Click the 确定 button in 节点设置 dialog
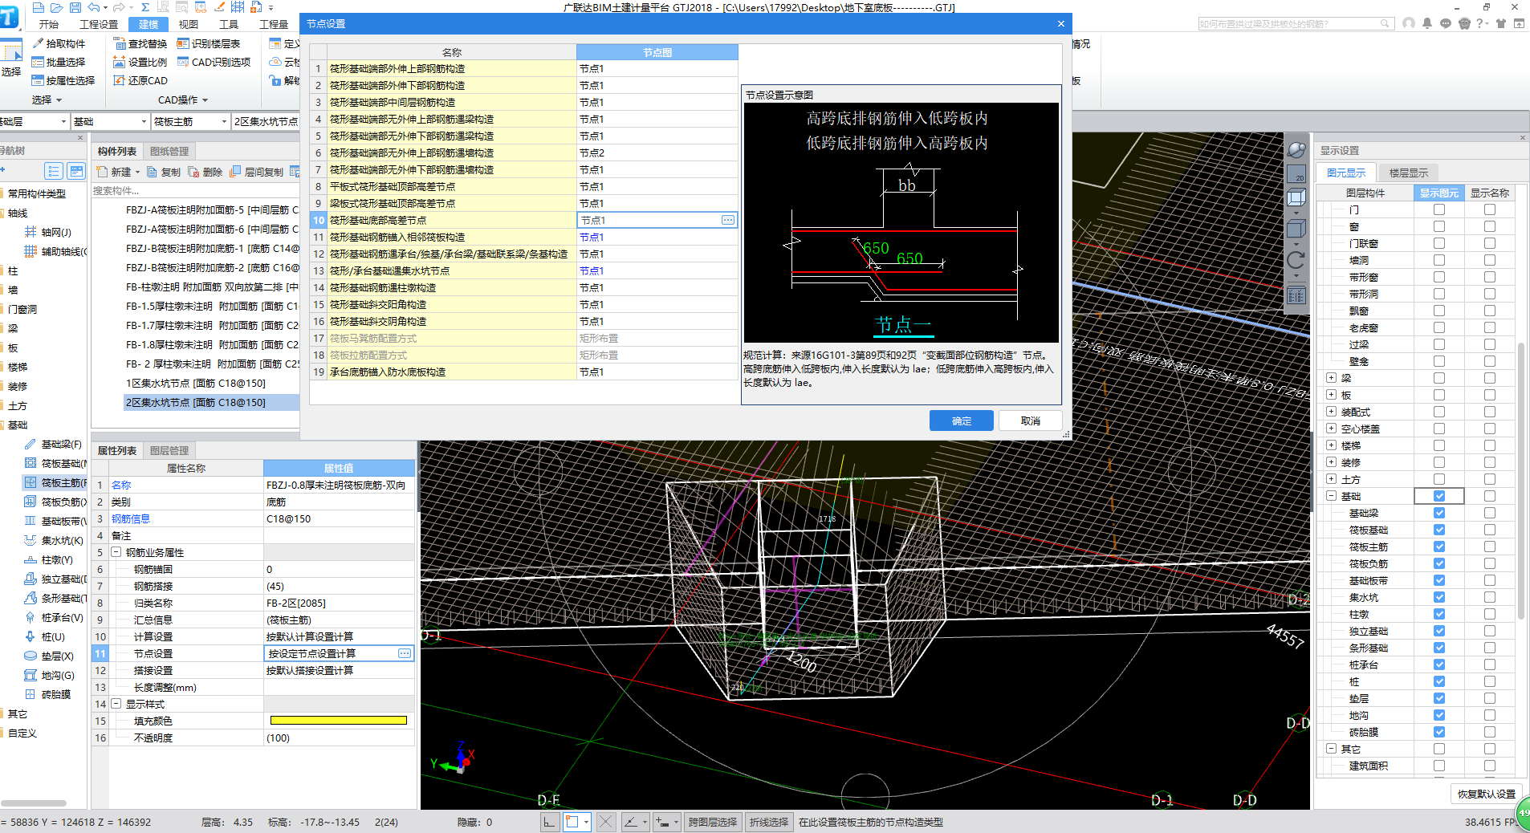 (x=961, y=421)
